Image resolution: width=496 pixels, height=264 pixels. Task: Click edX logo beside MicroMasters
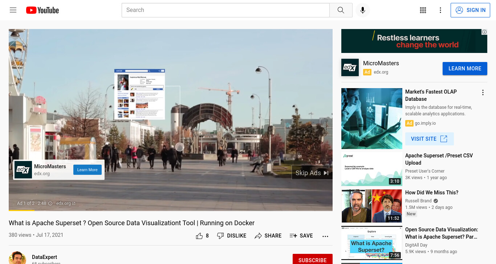click(350, 67)
